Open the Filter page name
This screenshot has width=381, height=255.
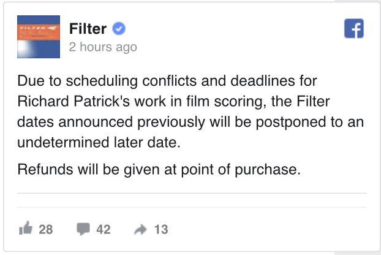(x=88, y=29)
